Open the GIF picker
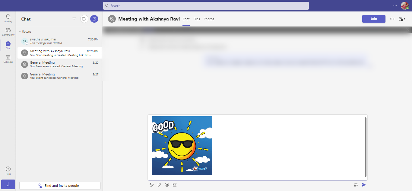This screenshot has width=412, height=191. point(175,185)
